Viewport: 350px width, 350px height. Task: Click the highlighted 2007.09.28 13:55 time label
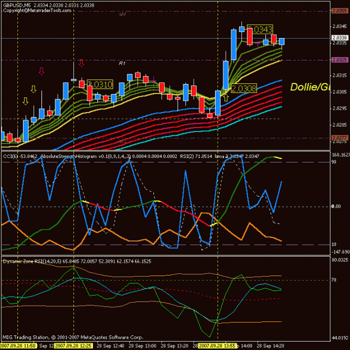click(x=217, y=346)
